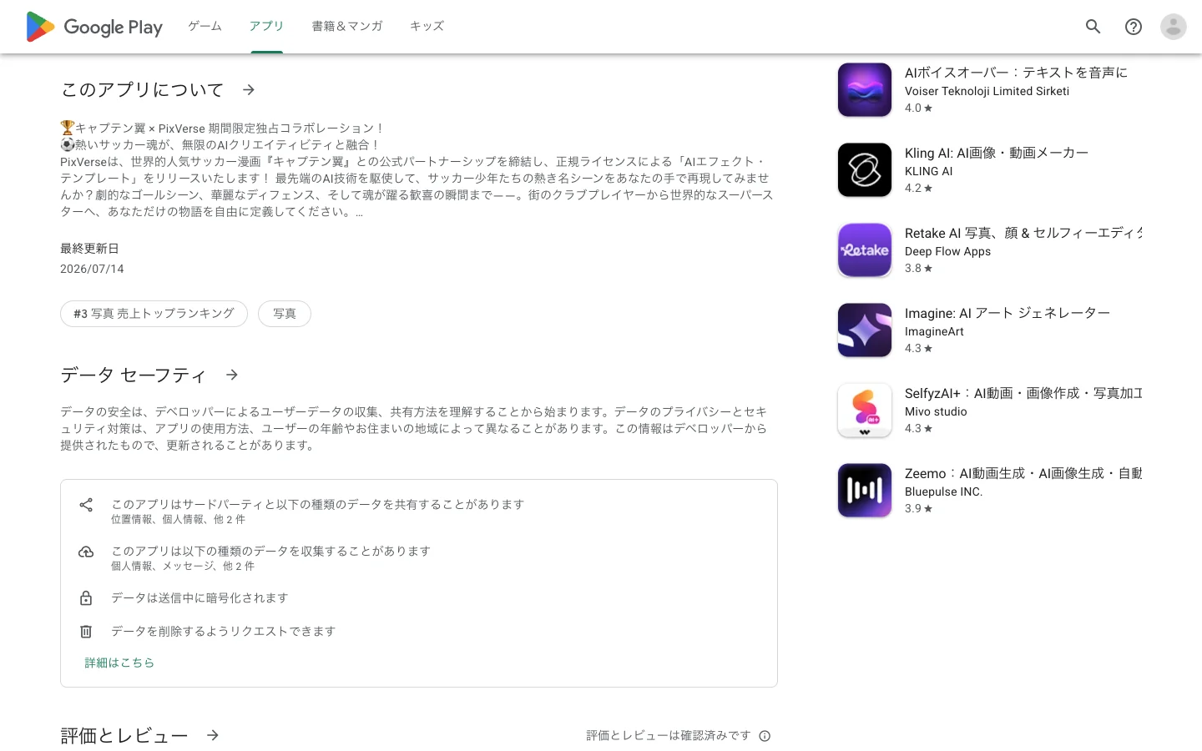Click developer name Mivo studio

936,411
